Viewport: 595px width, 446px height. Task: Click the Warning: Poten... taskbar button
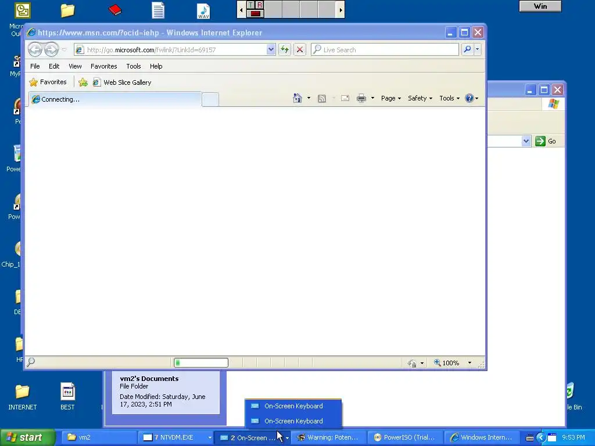[329, 437]
